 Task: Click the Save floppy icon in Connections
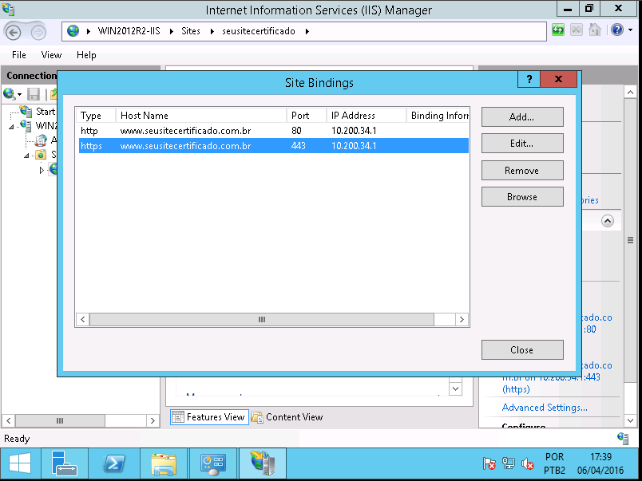pos(34,94)
